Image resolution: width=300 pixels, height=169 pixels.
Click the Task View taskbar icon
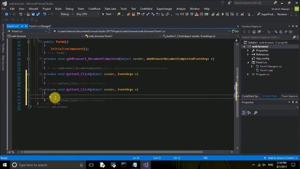[91, 165]
